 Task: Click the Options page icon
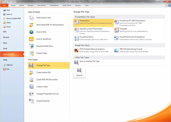(x=4, y=65)
